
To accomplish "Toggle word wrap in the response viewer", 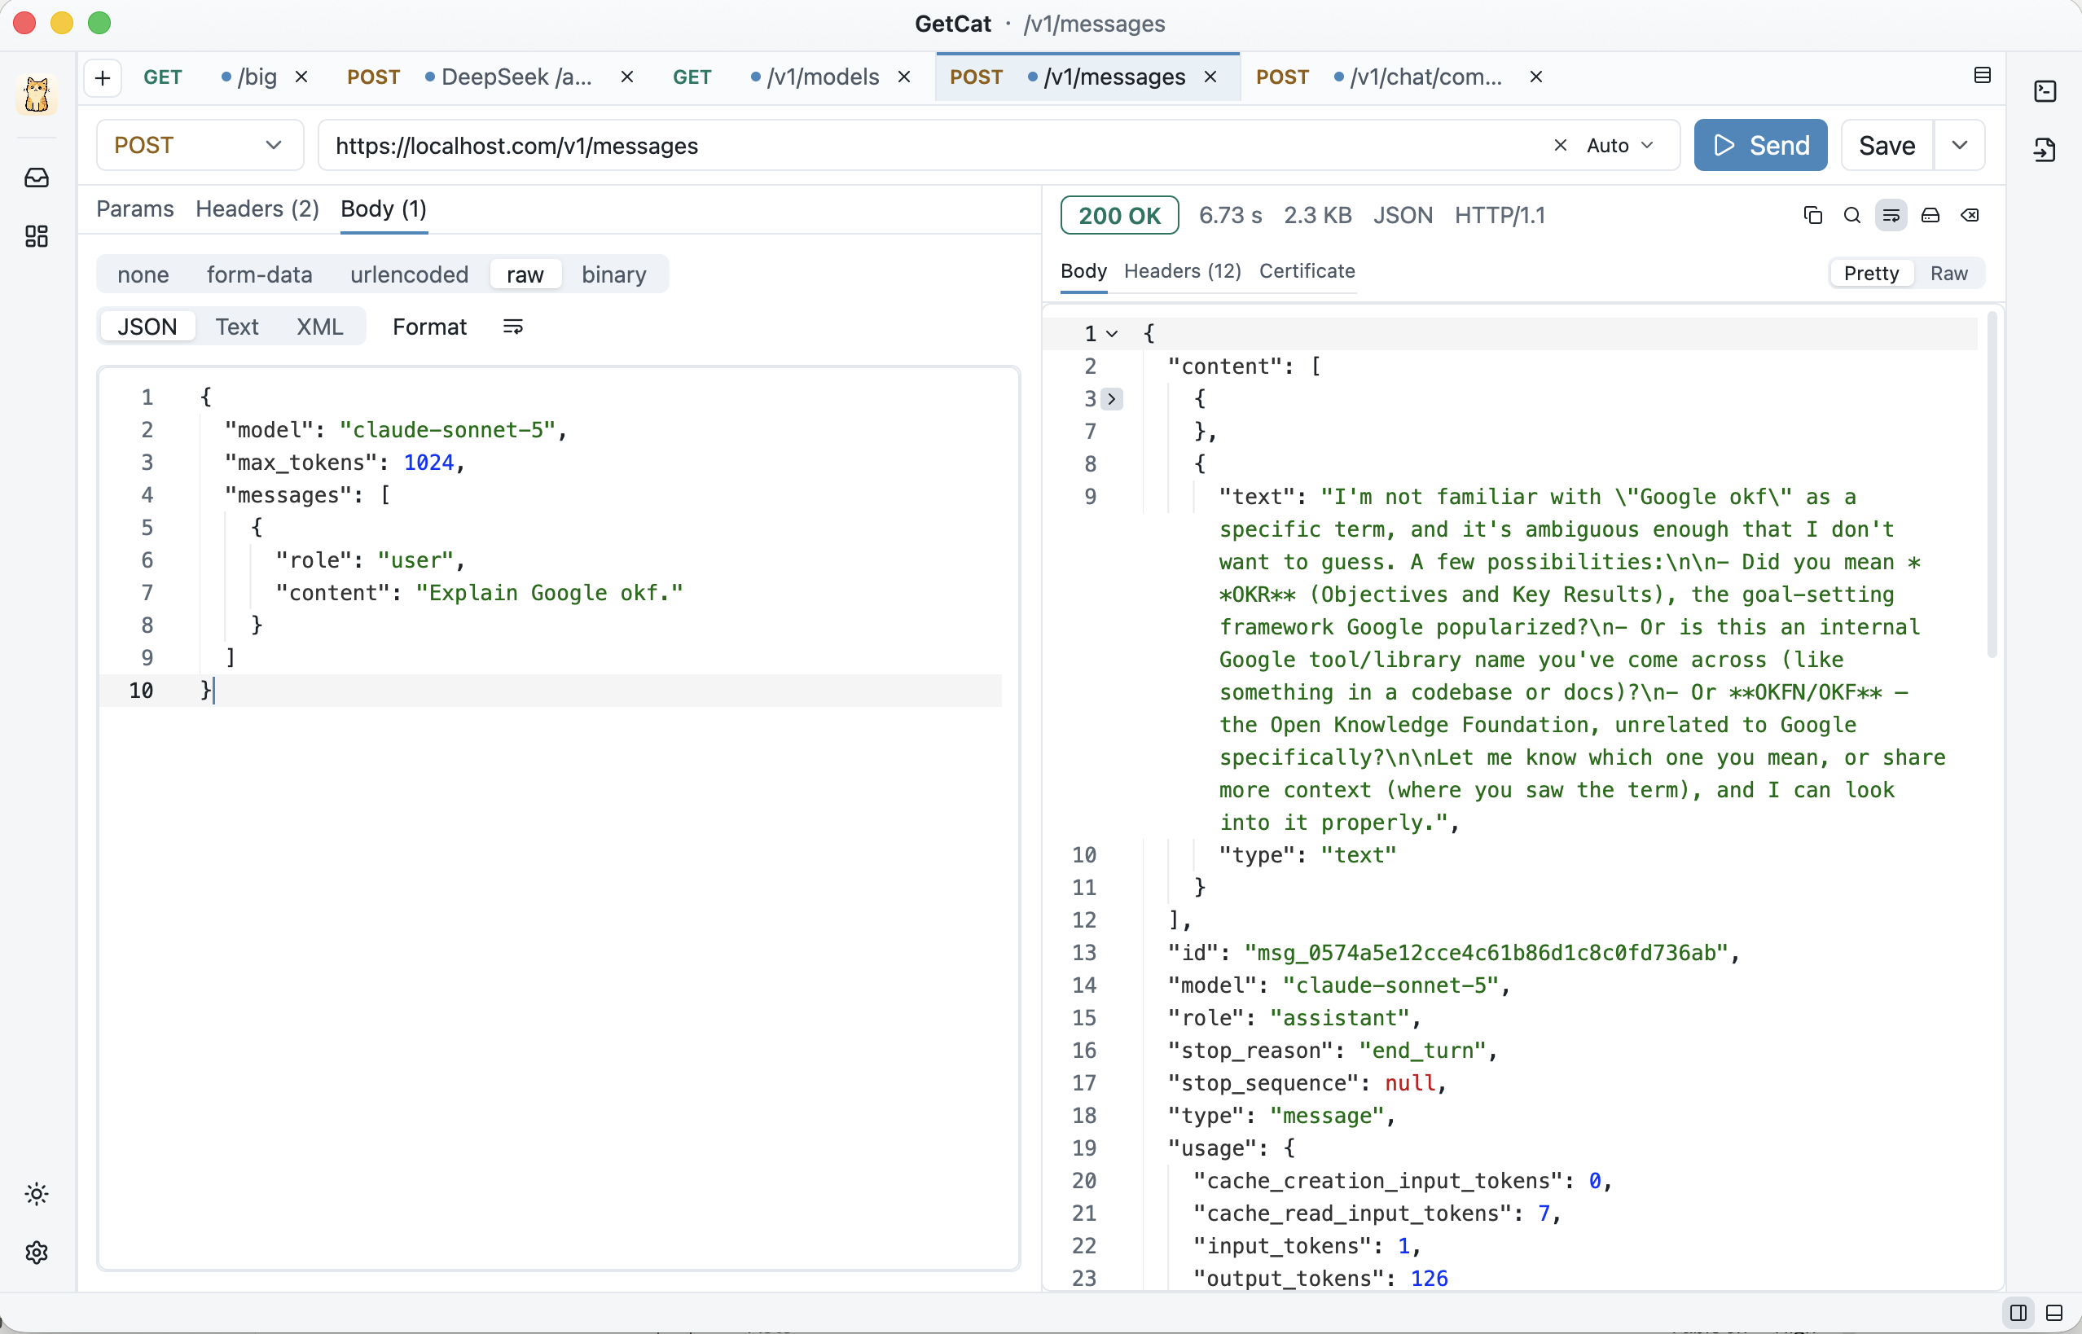I will click(1891, 215).
